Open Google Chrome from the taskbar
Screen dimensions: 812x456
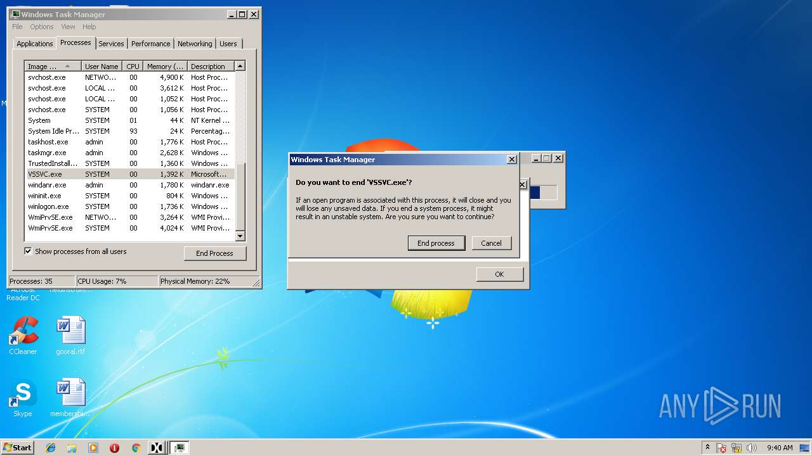click(x=136, y=448)
